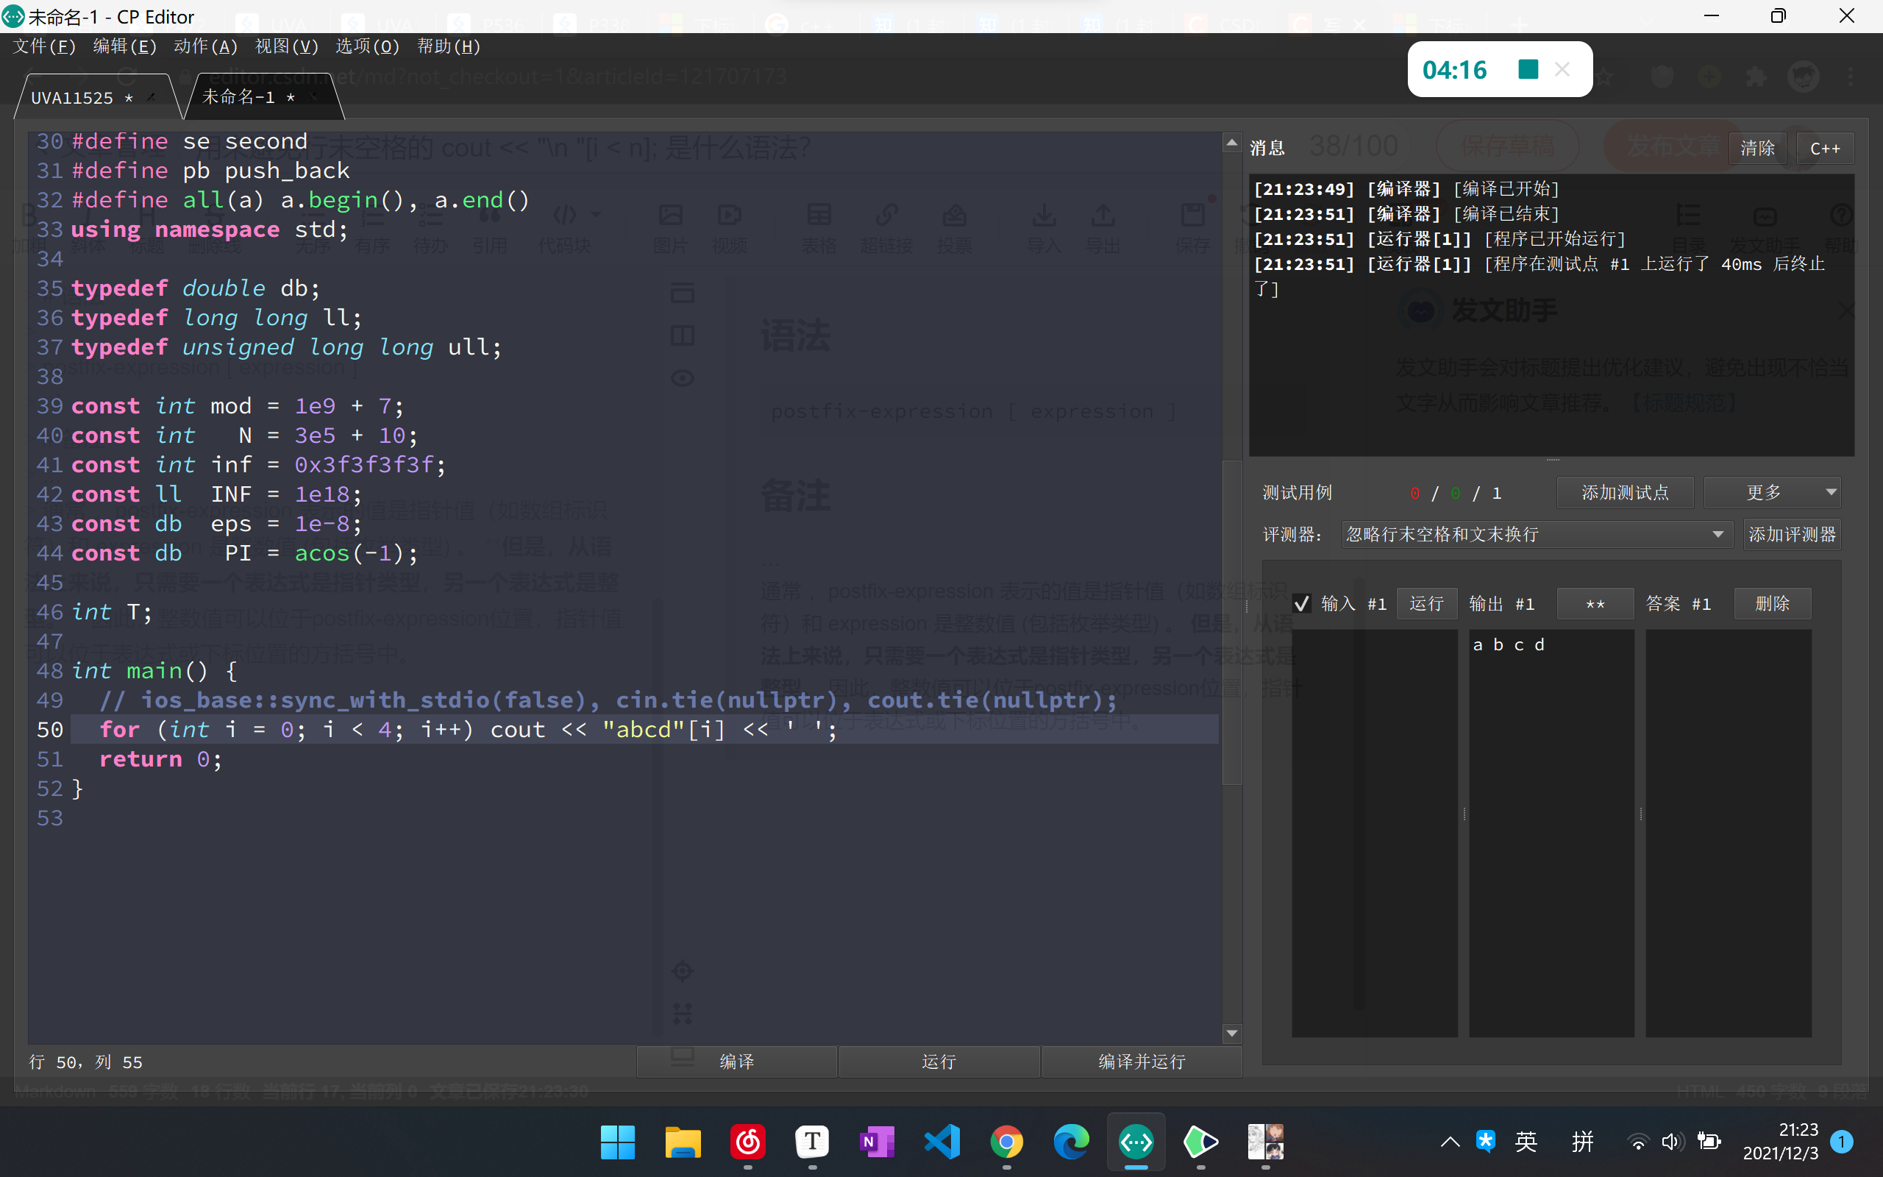Click the Typora taskbar icon
This screenshot has width=1883, height=1177.
[x=812, y=1142]
